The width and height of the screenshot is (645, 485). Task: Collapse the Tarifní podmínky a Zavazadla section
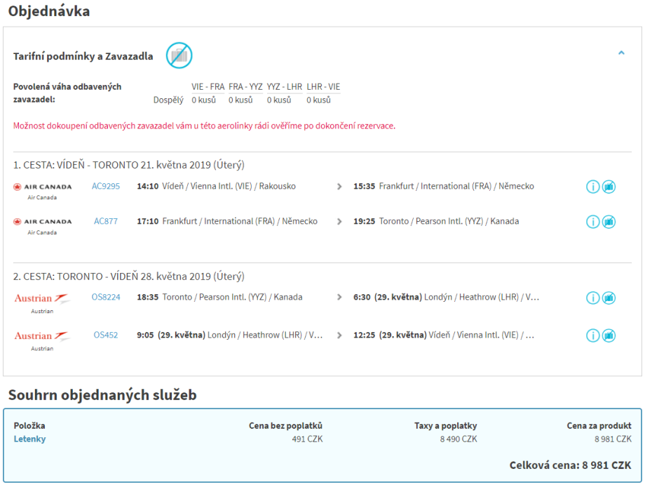621,53
